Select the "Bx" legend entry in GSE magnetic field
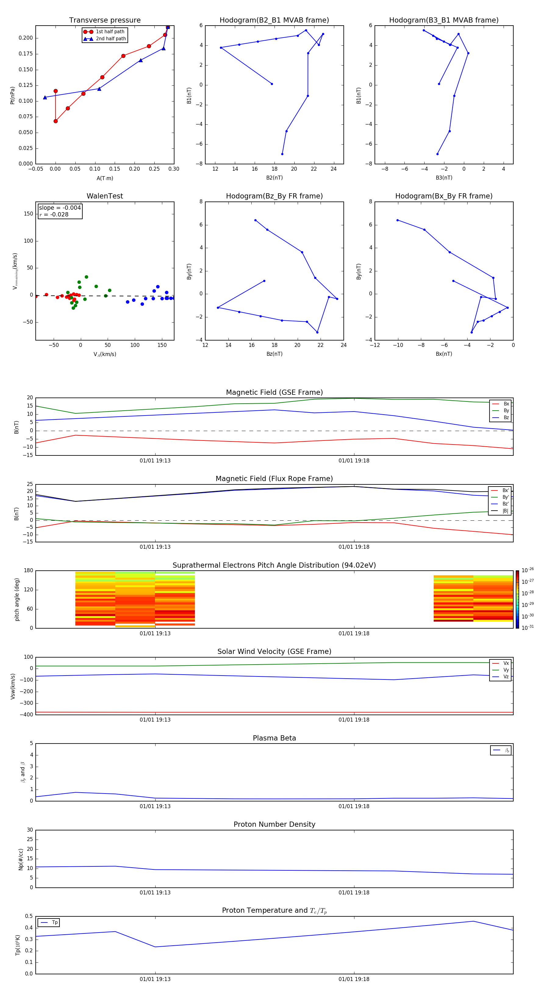The width and height of the screenshot is (549, 1006). 501,404
